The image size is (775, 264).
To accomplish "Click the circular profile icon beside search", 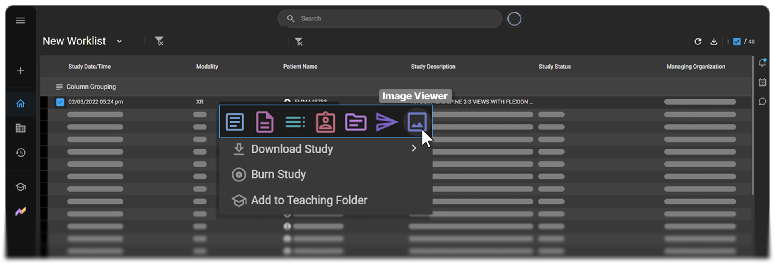I will [x=514, y=19].
